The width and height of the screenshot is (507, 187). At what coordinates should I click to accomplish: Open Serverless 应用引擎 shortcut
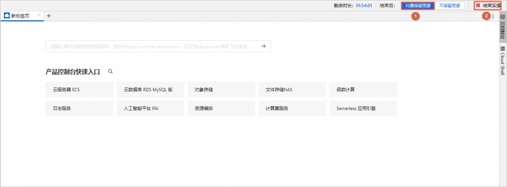(x=363, y=109)
